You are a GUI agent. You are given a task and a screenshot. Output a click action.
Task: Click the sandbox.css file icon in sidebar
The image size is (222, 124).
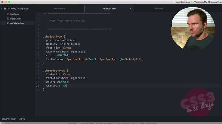click(x=8, y=23)
